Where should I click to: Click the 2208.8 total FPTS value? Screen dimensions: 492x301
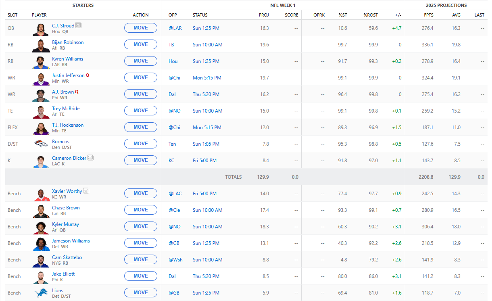tap(426, 177)
